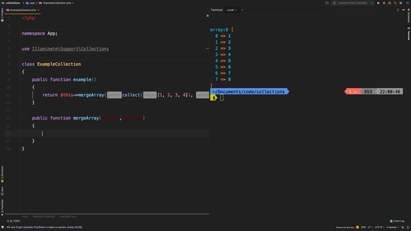Click the example function name on line 9
Screen dimensions: 411x231
[82, 80]
